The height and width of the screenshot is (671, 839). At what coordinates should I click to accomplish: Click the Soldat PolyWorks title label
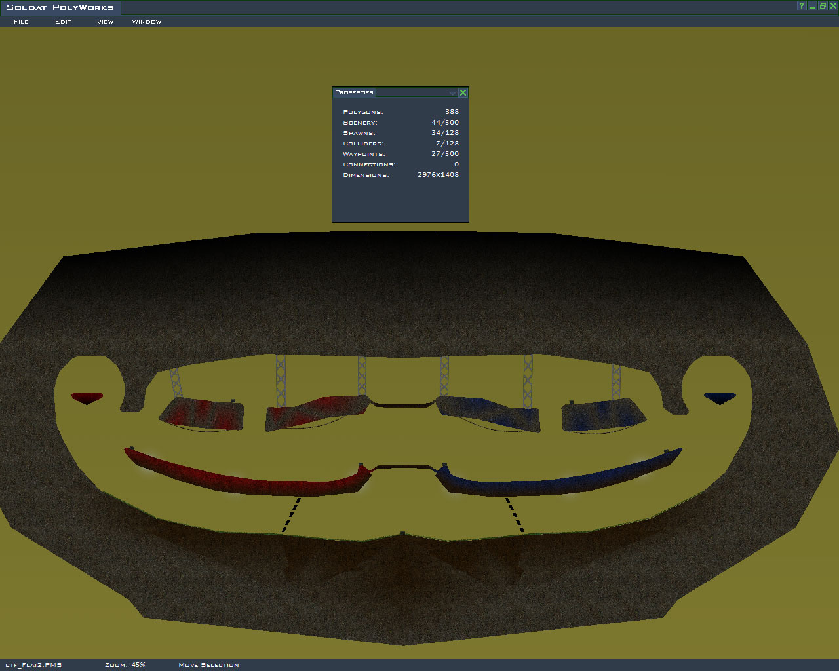pos(60,8)
